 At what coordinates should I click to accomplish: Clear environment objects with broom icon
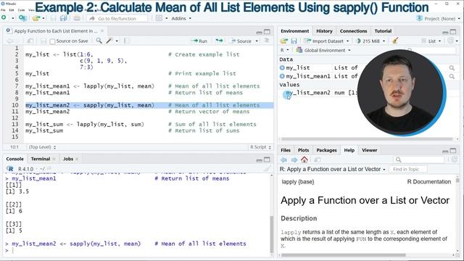pos(395,41)
